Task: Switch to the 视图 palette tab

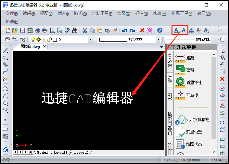Action: point(170,97)
